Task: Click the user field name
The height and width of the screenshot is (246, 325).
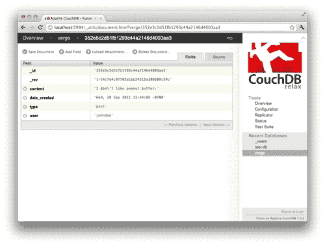Action: click(x=34, y=116)
